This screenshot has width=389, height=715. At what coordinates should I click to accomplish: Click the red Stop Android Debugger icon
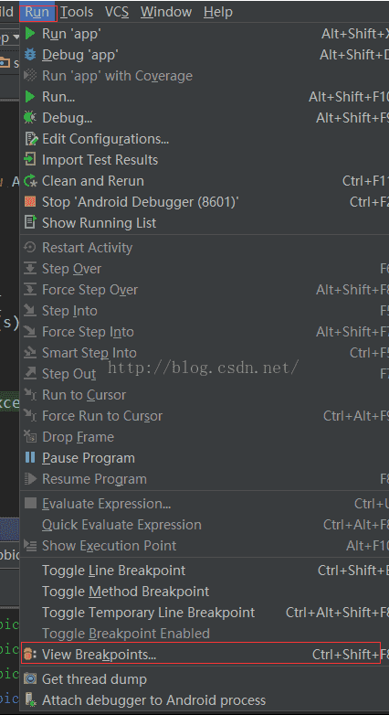(x=30, y=201)
